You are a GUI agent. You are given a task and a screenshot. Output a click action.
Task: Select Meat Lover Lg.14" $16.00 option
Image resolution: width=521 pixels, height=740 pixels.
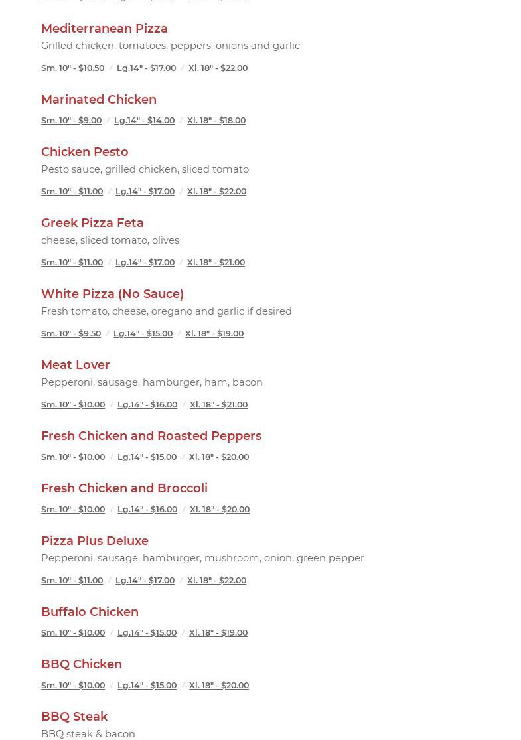(147, 404)
